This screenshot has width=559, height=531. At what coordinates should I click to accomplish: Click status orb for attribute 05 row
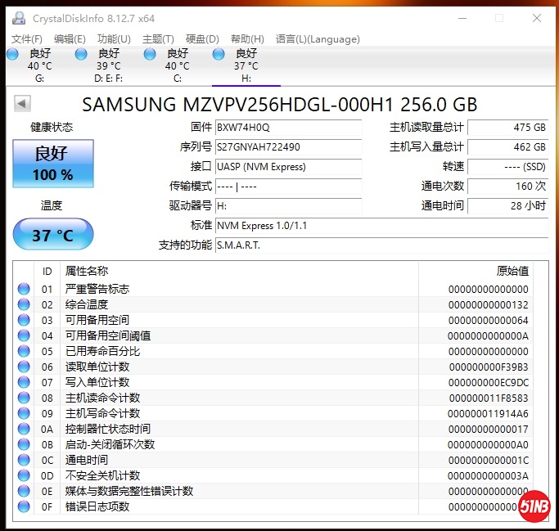[x=24, y=351]
